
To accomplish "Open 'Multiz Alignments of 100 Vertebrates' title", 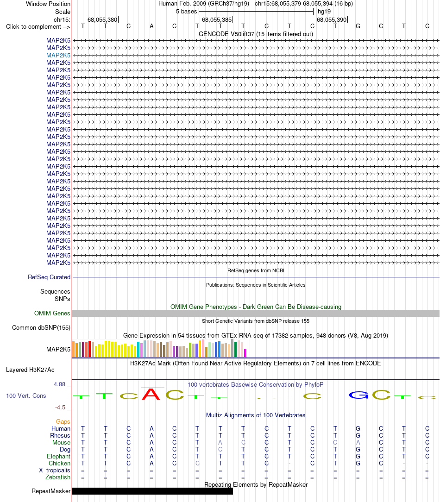I will 256,415.
